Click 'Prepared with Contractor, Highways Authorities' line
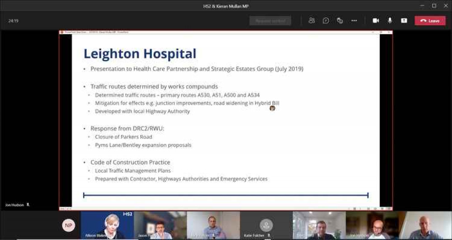Screen dimensions: 452x240 (x=181, y=179)
